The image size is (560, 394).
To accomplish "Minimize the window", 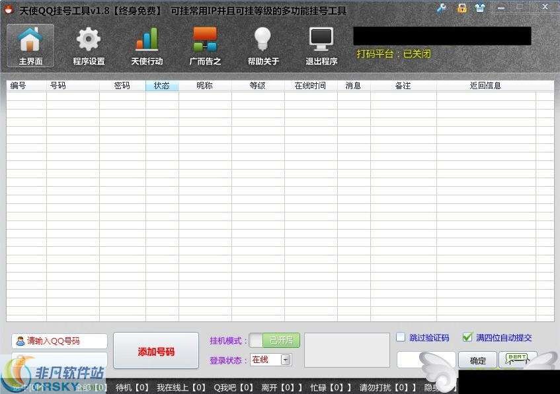I will tap(501, 7).
